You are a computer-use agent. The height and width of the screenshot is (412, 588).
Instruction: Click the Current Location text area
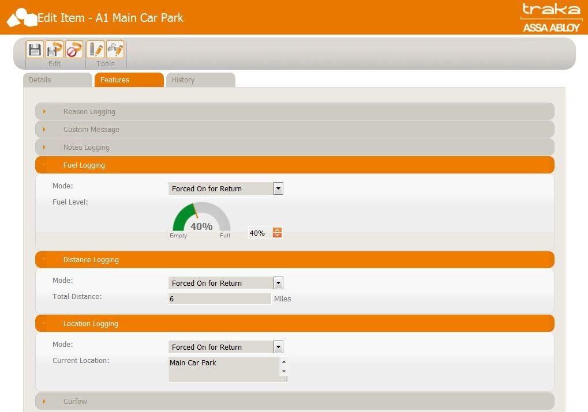pyautogui.click(x=228, y=369)
